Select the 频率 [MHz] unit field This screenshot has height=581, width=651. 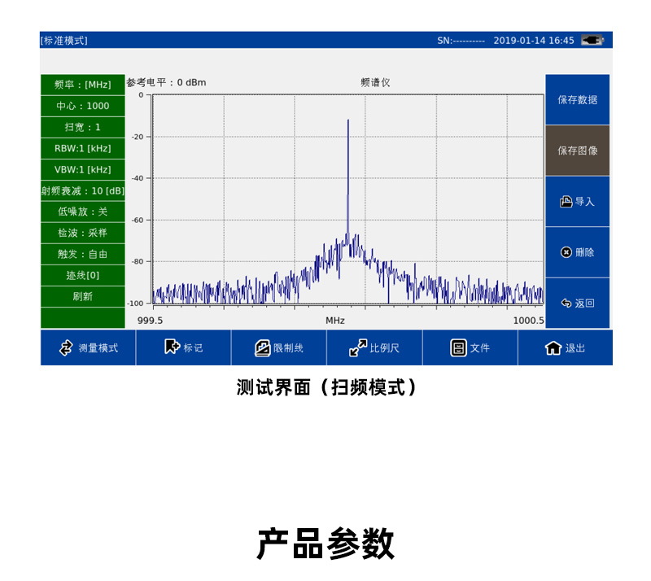[x=83, y=85]
